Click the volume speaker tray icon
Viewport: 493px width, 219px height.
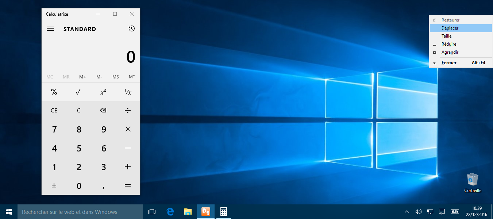(418, 212)
